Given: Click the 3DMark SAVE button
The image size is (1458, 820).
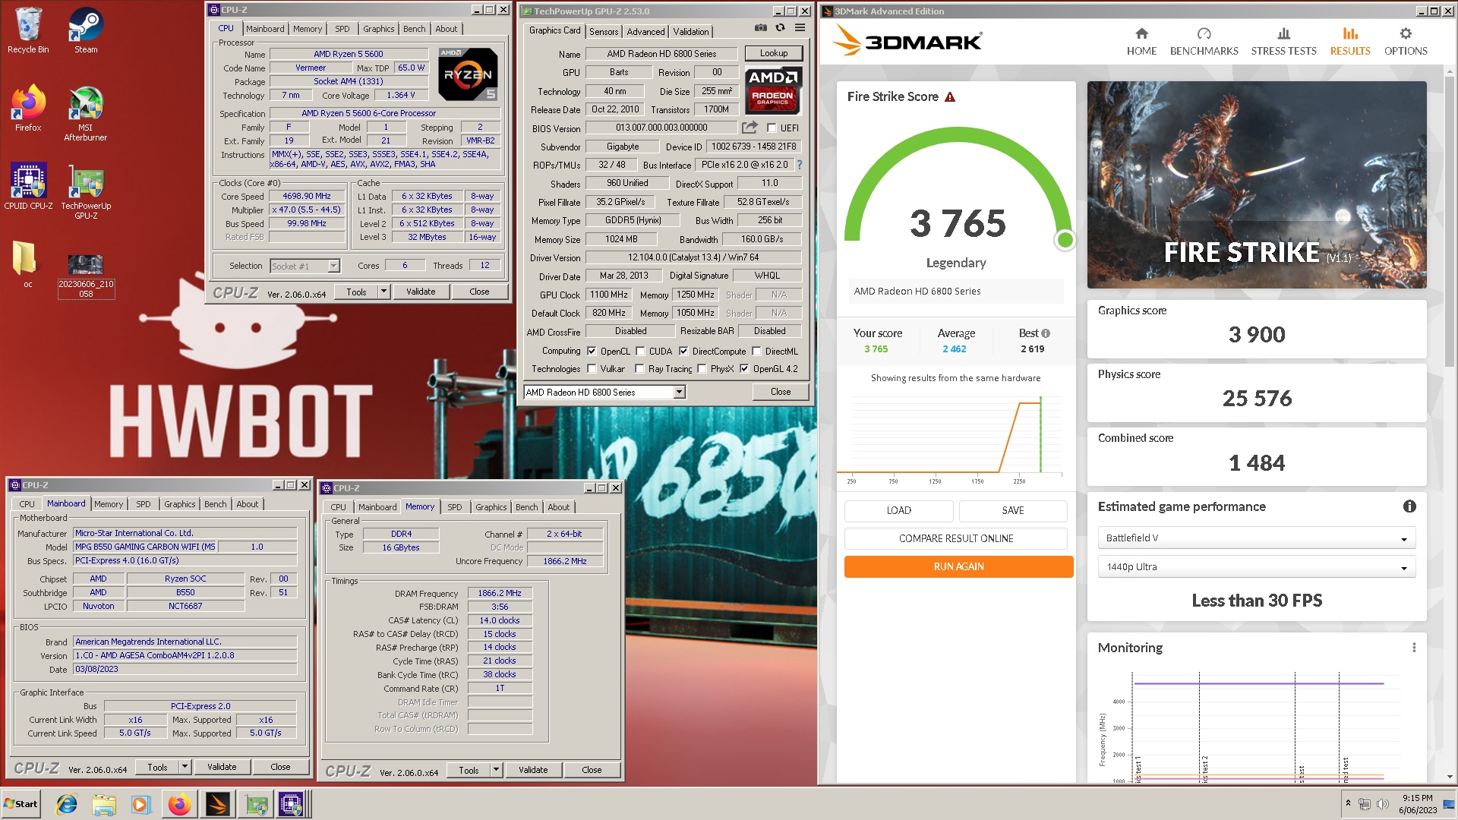Looking at the screenshot, I should point(1013,510).
